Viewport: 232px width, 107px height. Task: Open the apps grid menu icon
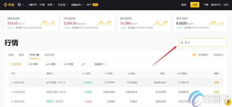pos(19,5)
